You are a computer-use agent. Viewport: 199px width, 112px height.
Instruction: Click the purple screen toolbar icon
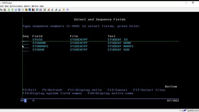tap(41, 10)
